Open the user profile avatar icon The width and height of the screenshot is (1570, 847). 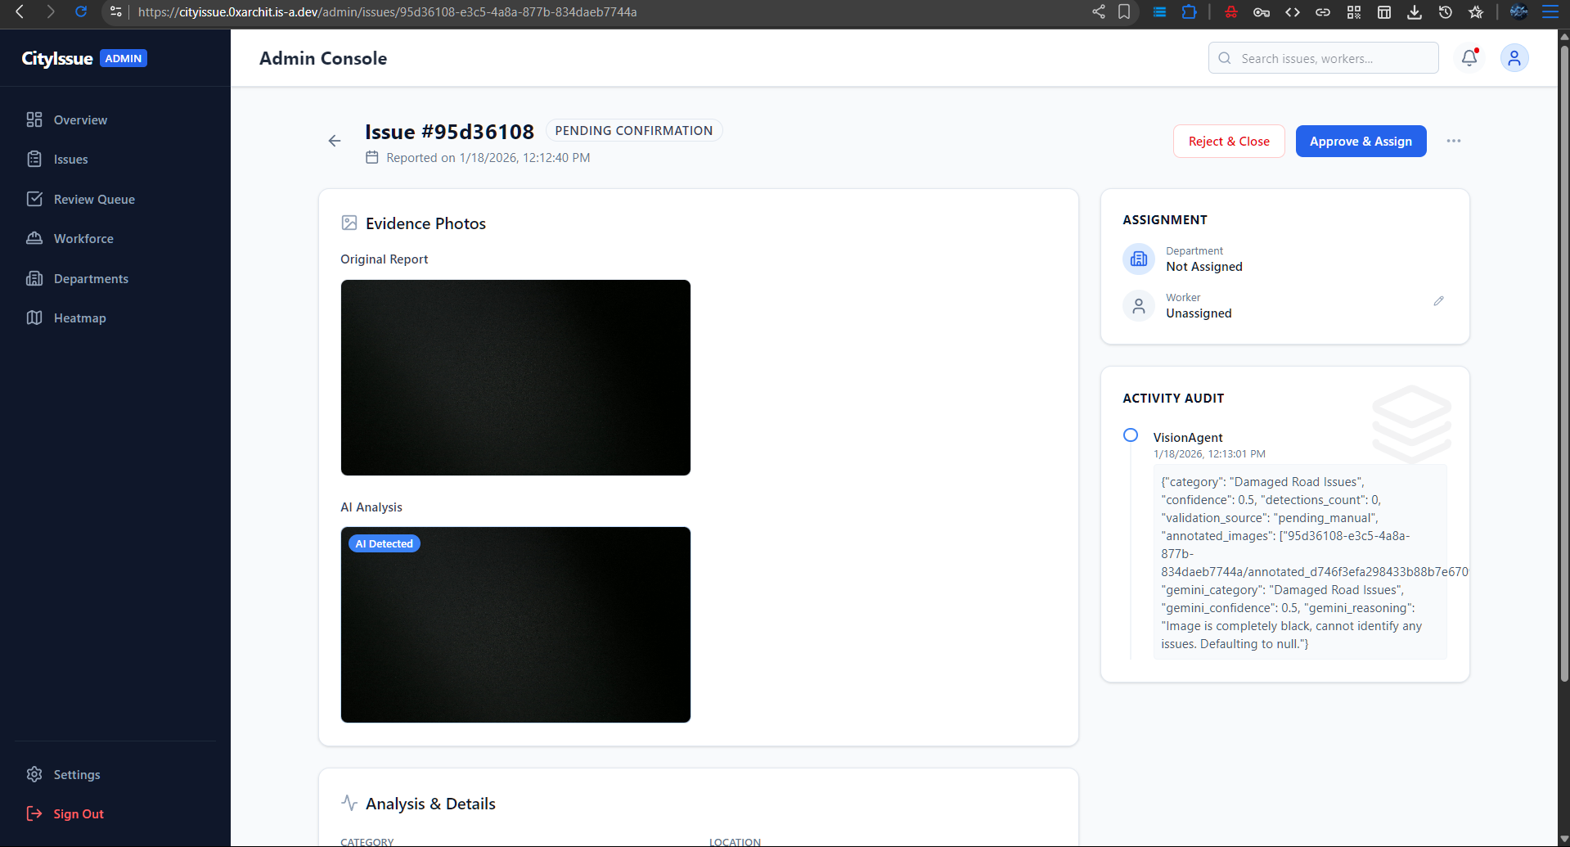[1514, 58]
